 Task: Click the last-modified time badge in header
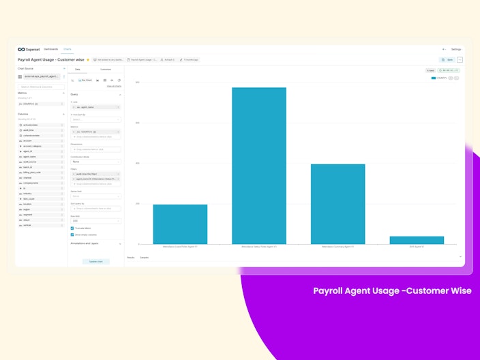click(x=189, y=60)
